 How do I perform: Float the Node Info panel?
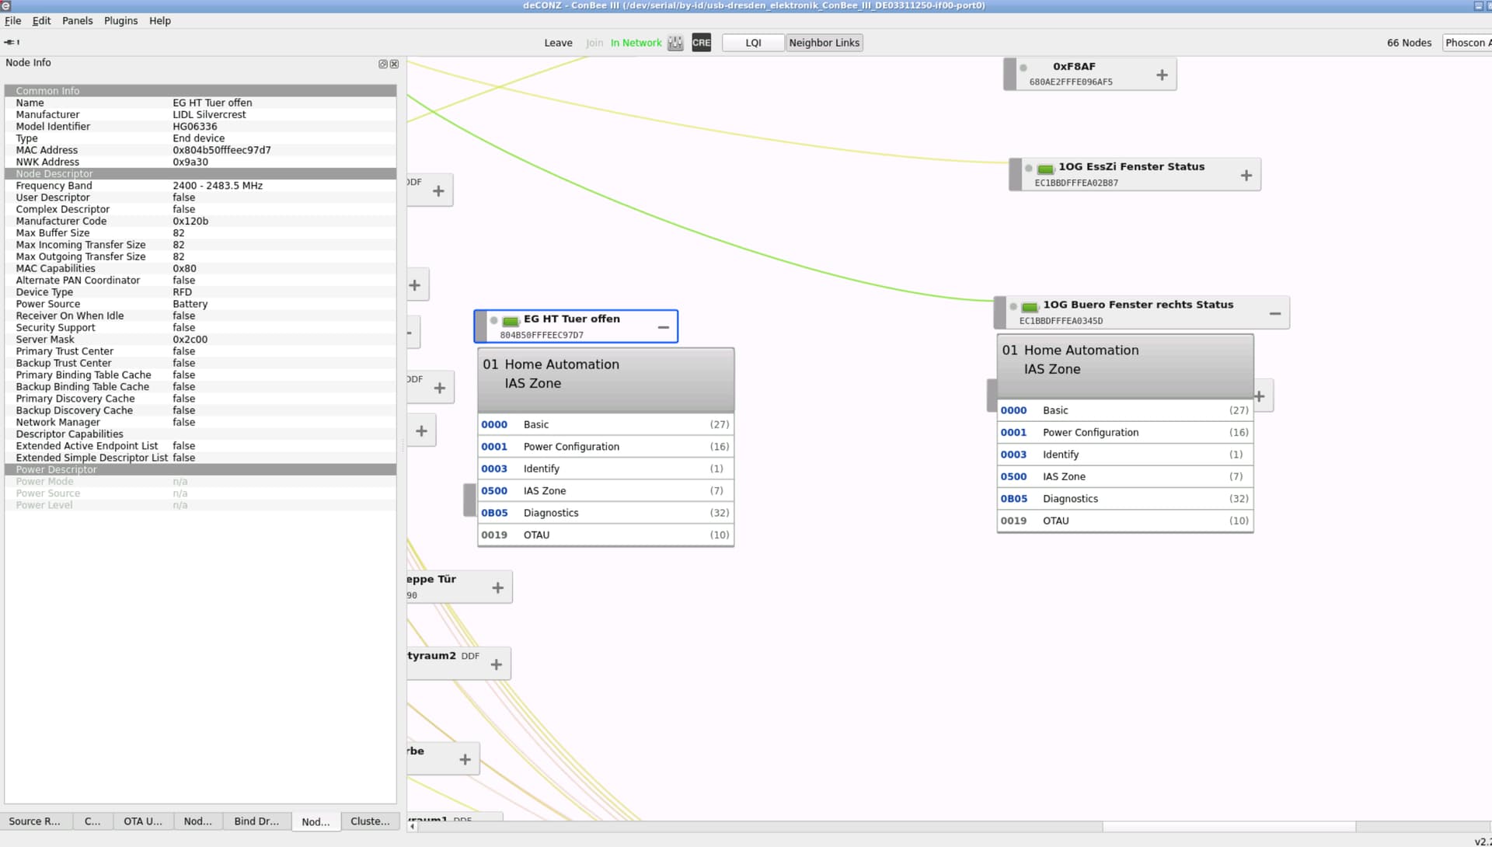pos(382,64)
